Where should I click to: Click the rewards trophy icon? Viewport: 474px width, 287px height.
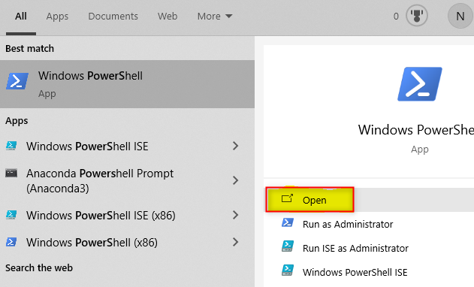point(417,16)
